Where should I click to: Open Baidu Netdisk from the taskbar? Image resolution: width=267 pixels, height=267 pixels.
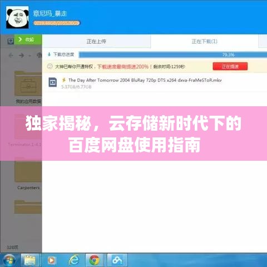click(117, 260)
